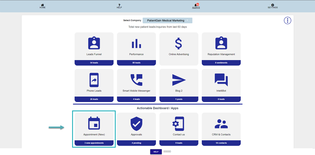Click the Approvals shield icon
Viewport: 315px width, 155px height.
point(136,123)
